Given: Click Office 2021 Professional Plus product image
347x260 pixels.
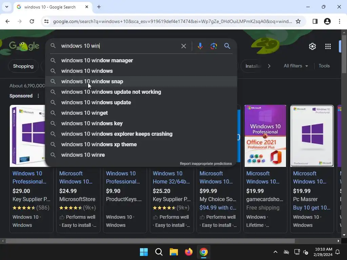Looking at the screenshot, I should tap(265, 136).
